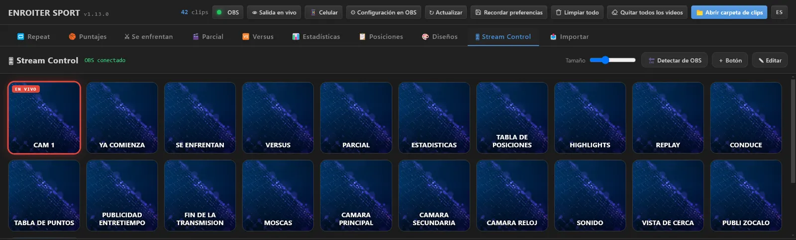Switch to the Repeat tab

[x=33, y=37]
